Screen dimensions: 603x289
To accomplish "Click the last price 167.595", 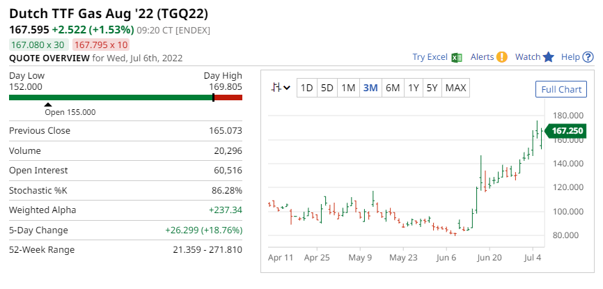I will [x=29, y=30].
